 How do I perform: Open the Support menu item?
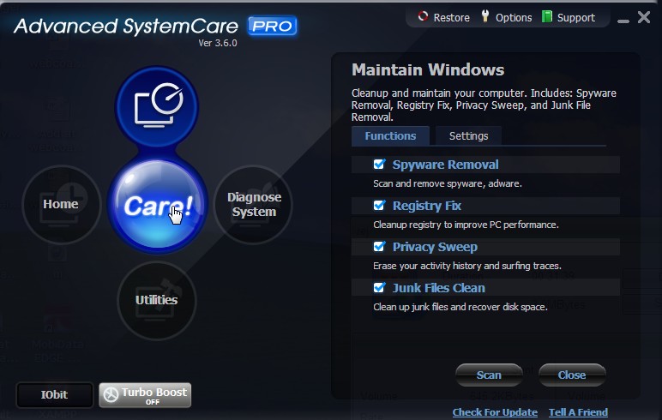click(x=569, y=17)
